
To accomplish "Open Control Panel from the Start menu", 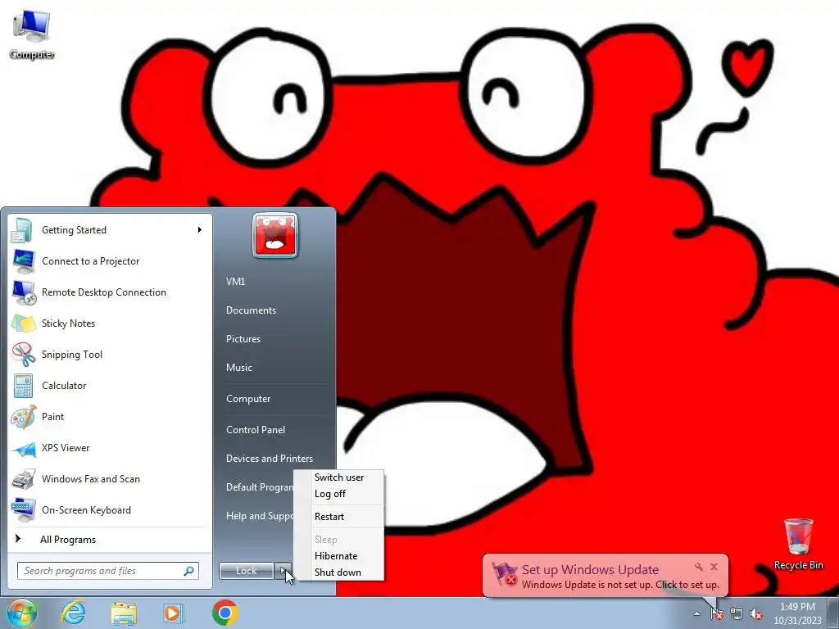I will pos(256,429).
